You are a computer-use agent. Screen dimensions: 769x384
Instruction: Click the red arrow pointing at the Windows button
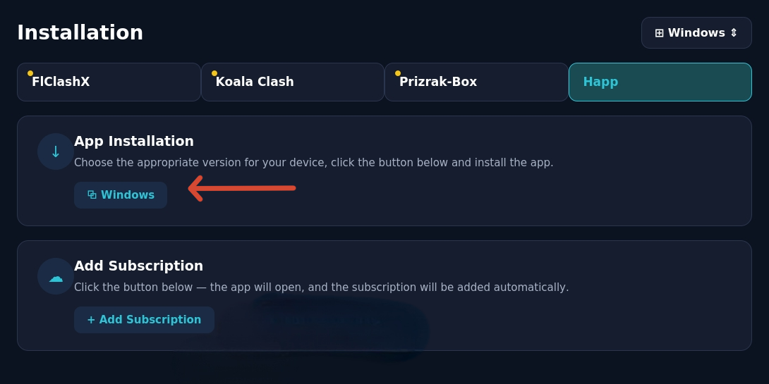(x=242, y=189)
